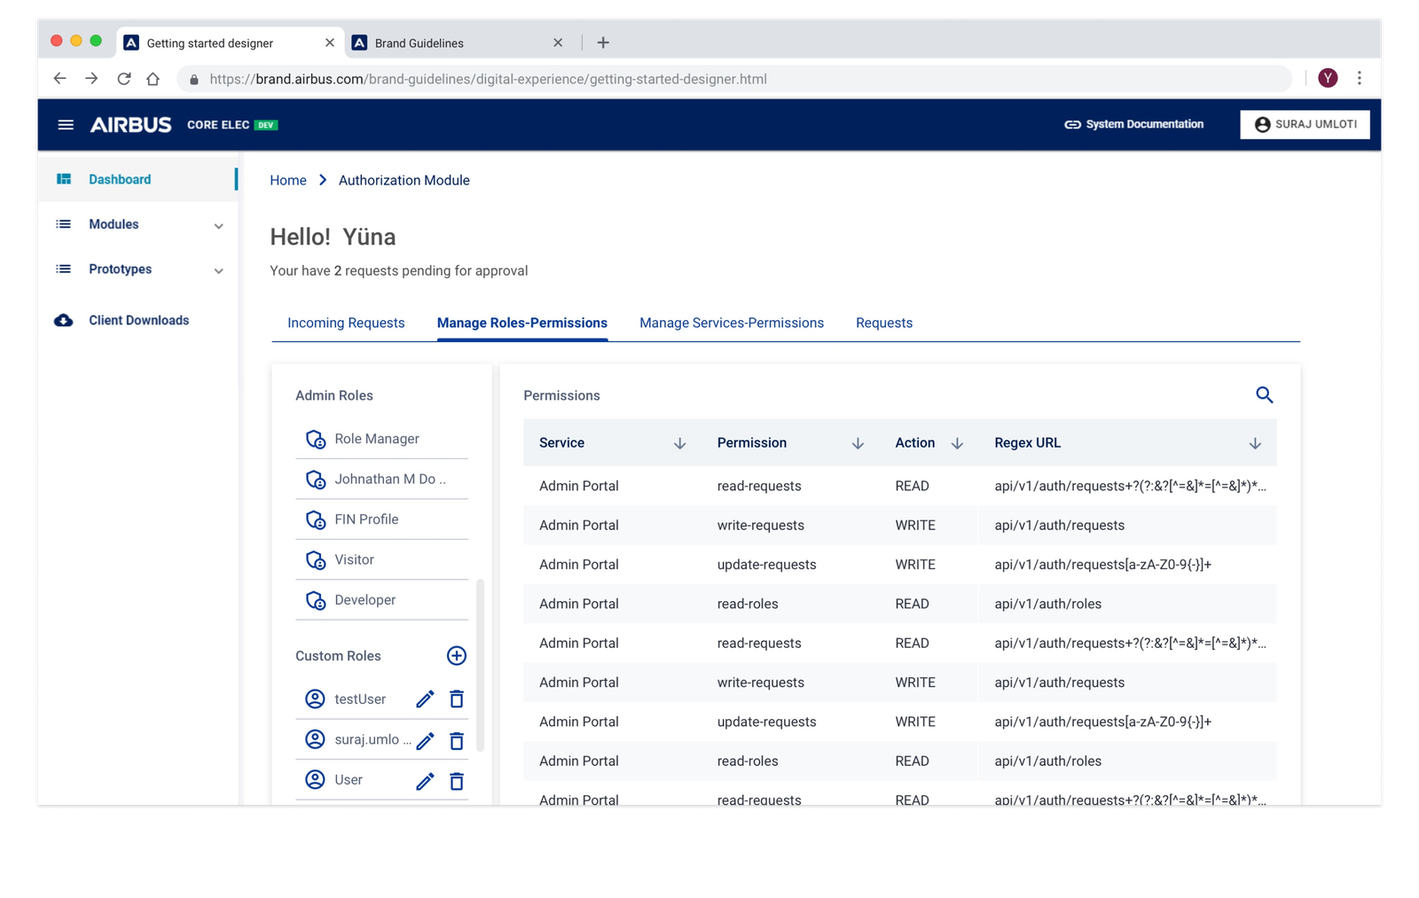Open the System Documentation link
The image size is (1419, 898).
pyautogui.click(x=1133, y=125)
